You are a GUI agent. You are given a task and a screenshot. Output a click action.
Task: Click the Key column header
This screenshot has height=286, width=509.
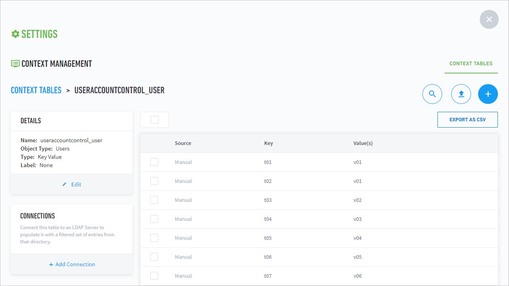tap(269, 143)
